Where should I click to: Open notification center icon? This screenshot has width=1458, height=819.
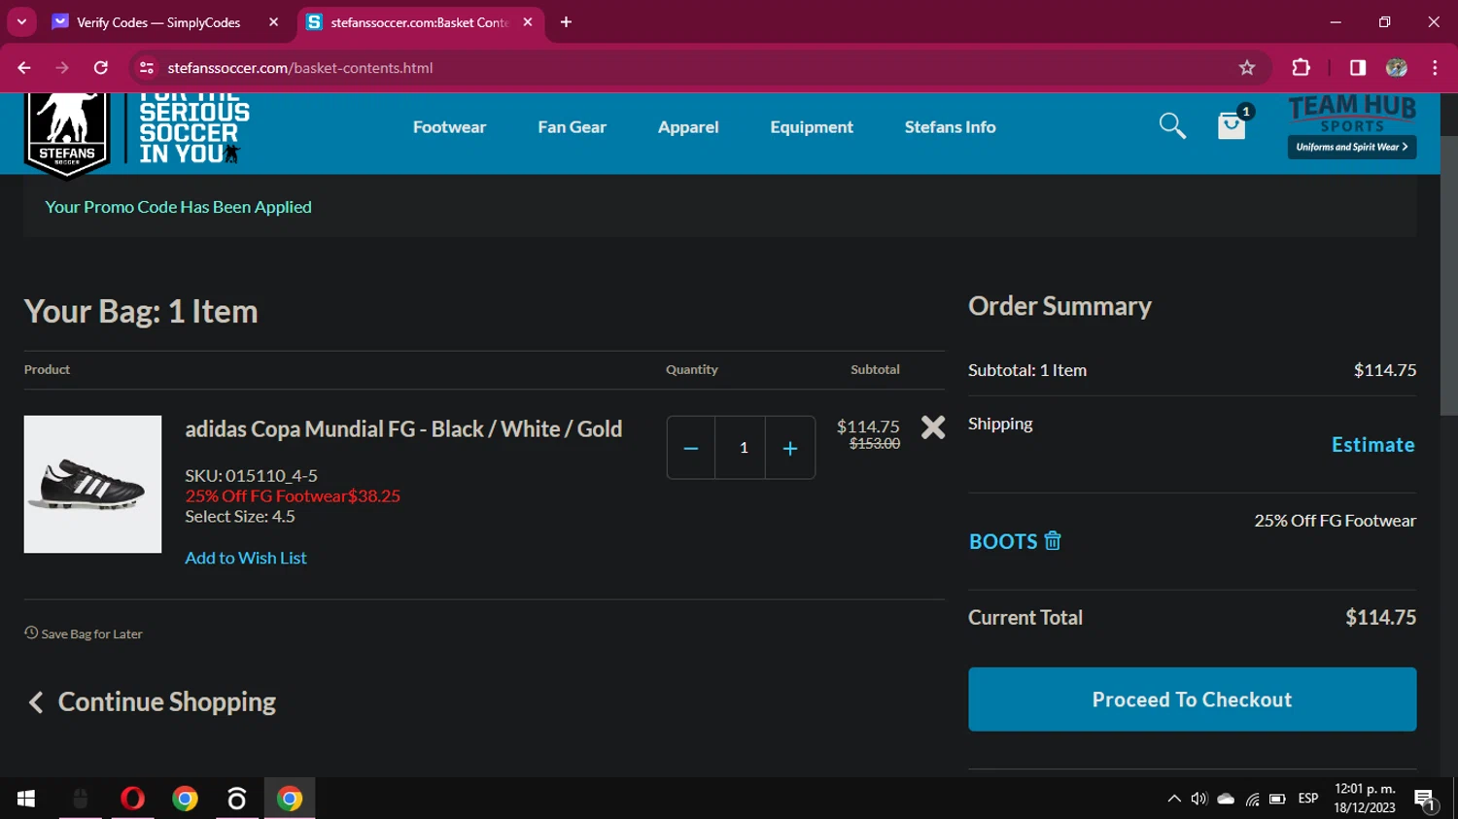coord(1426,800)
